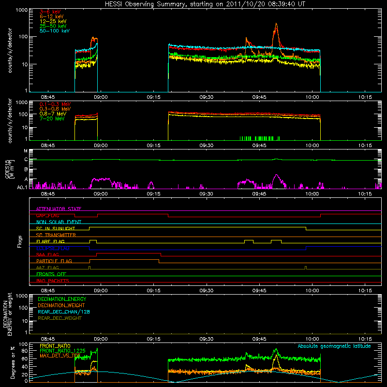This screenshot has width=387, height=387.
Task: Click the Degrees or % axis title
Action: [13, 362]
